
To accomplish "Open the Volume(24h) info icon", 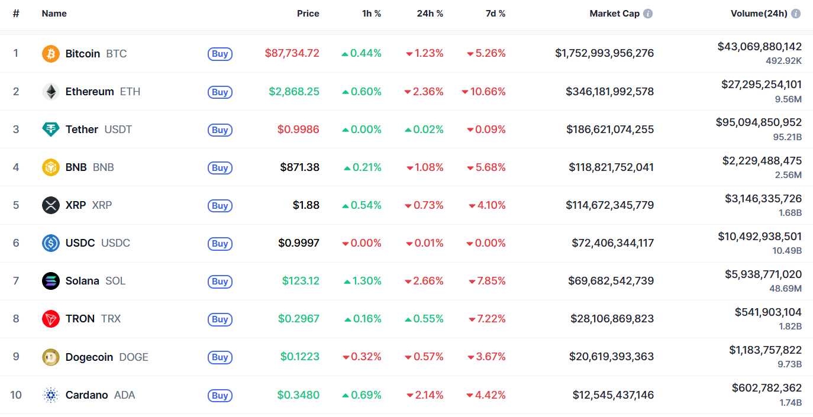I will (x=796, y=14).
